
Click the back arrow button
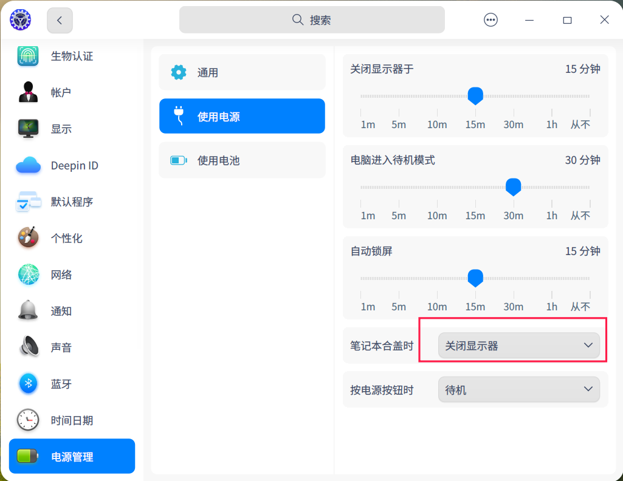(x=59, y=19)
